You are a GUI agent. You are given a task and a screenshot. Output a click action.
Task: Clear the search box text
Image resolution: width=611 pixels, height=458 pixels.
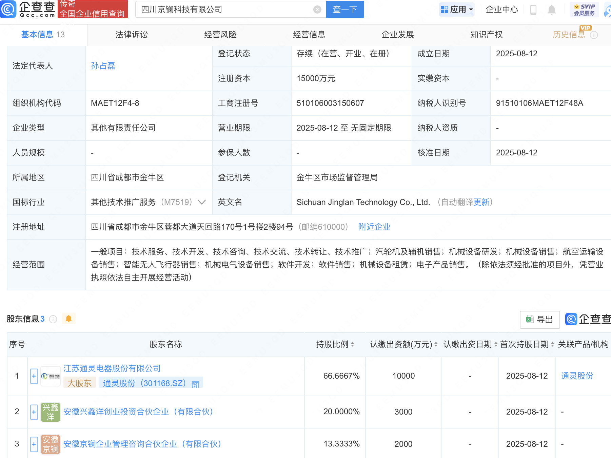pyautogui.click(x=317, y=9)
